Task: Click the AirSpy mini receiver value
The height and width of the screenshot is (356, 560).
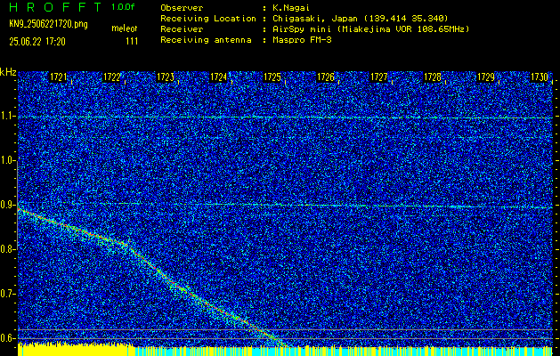Action: coord(370,29)
